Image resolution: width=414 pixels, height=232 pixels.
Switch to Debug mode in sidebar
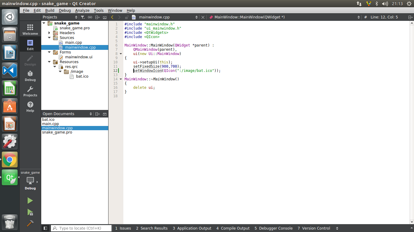pos(30,76)
